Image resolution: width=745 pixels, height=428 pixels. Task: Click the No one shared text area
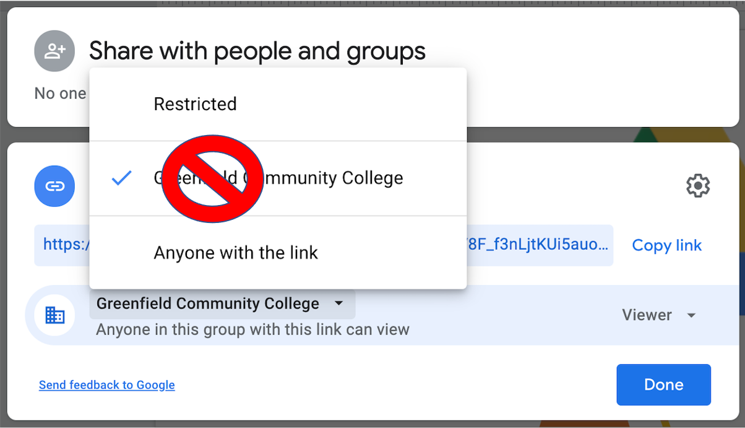click(60, 93)
